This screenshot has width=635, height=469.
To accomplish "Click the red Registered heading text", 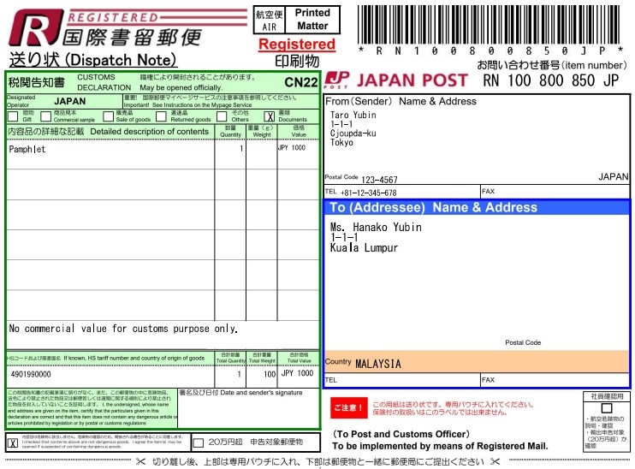I will pyautogui.click(x=296, y=44).
